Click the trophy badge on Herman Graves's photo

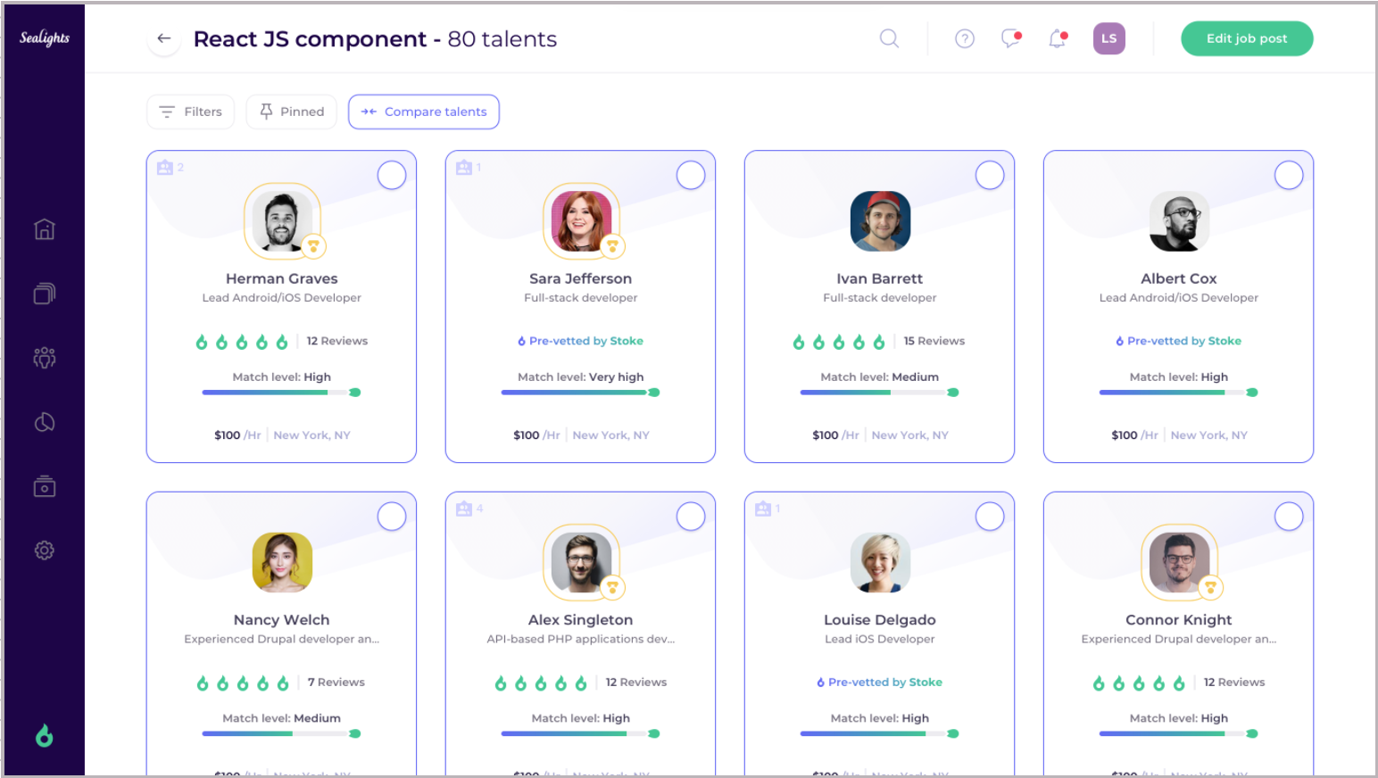coord(313,246)
